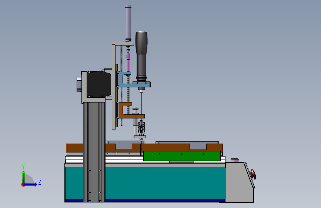Click the blue Z axis arrow of the triad
Screen dimensions: 321x208
click(x=31, y=184)
